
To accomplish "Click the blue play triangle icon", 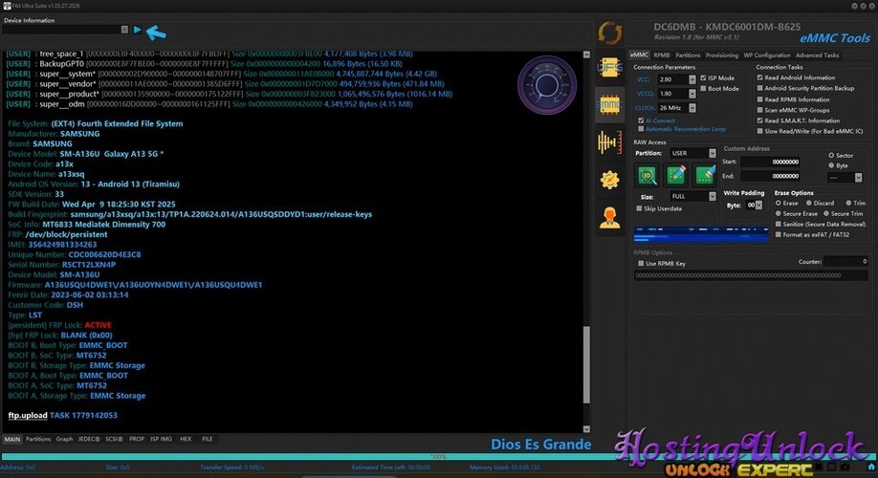I will click(x=137, y=30).
